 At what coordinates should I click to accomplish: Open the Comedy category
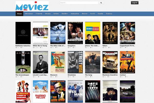39,14
